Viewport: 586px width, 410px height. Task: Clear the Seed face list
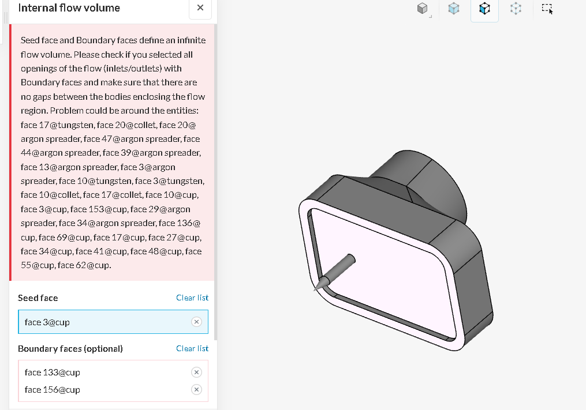[192, 298]
